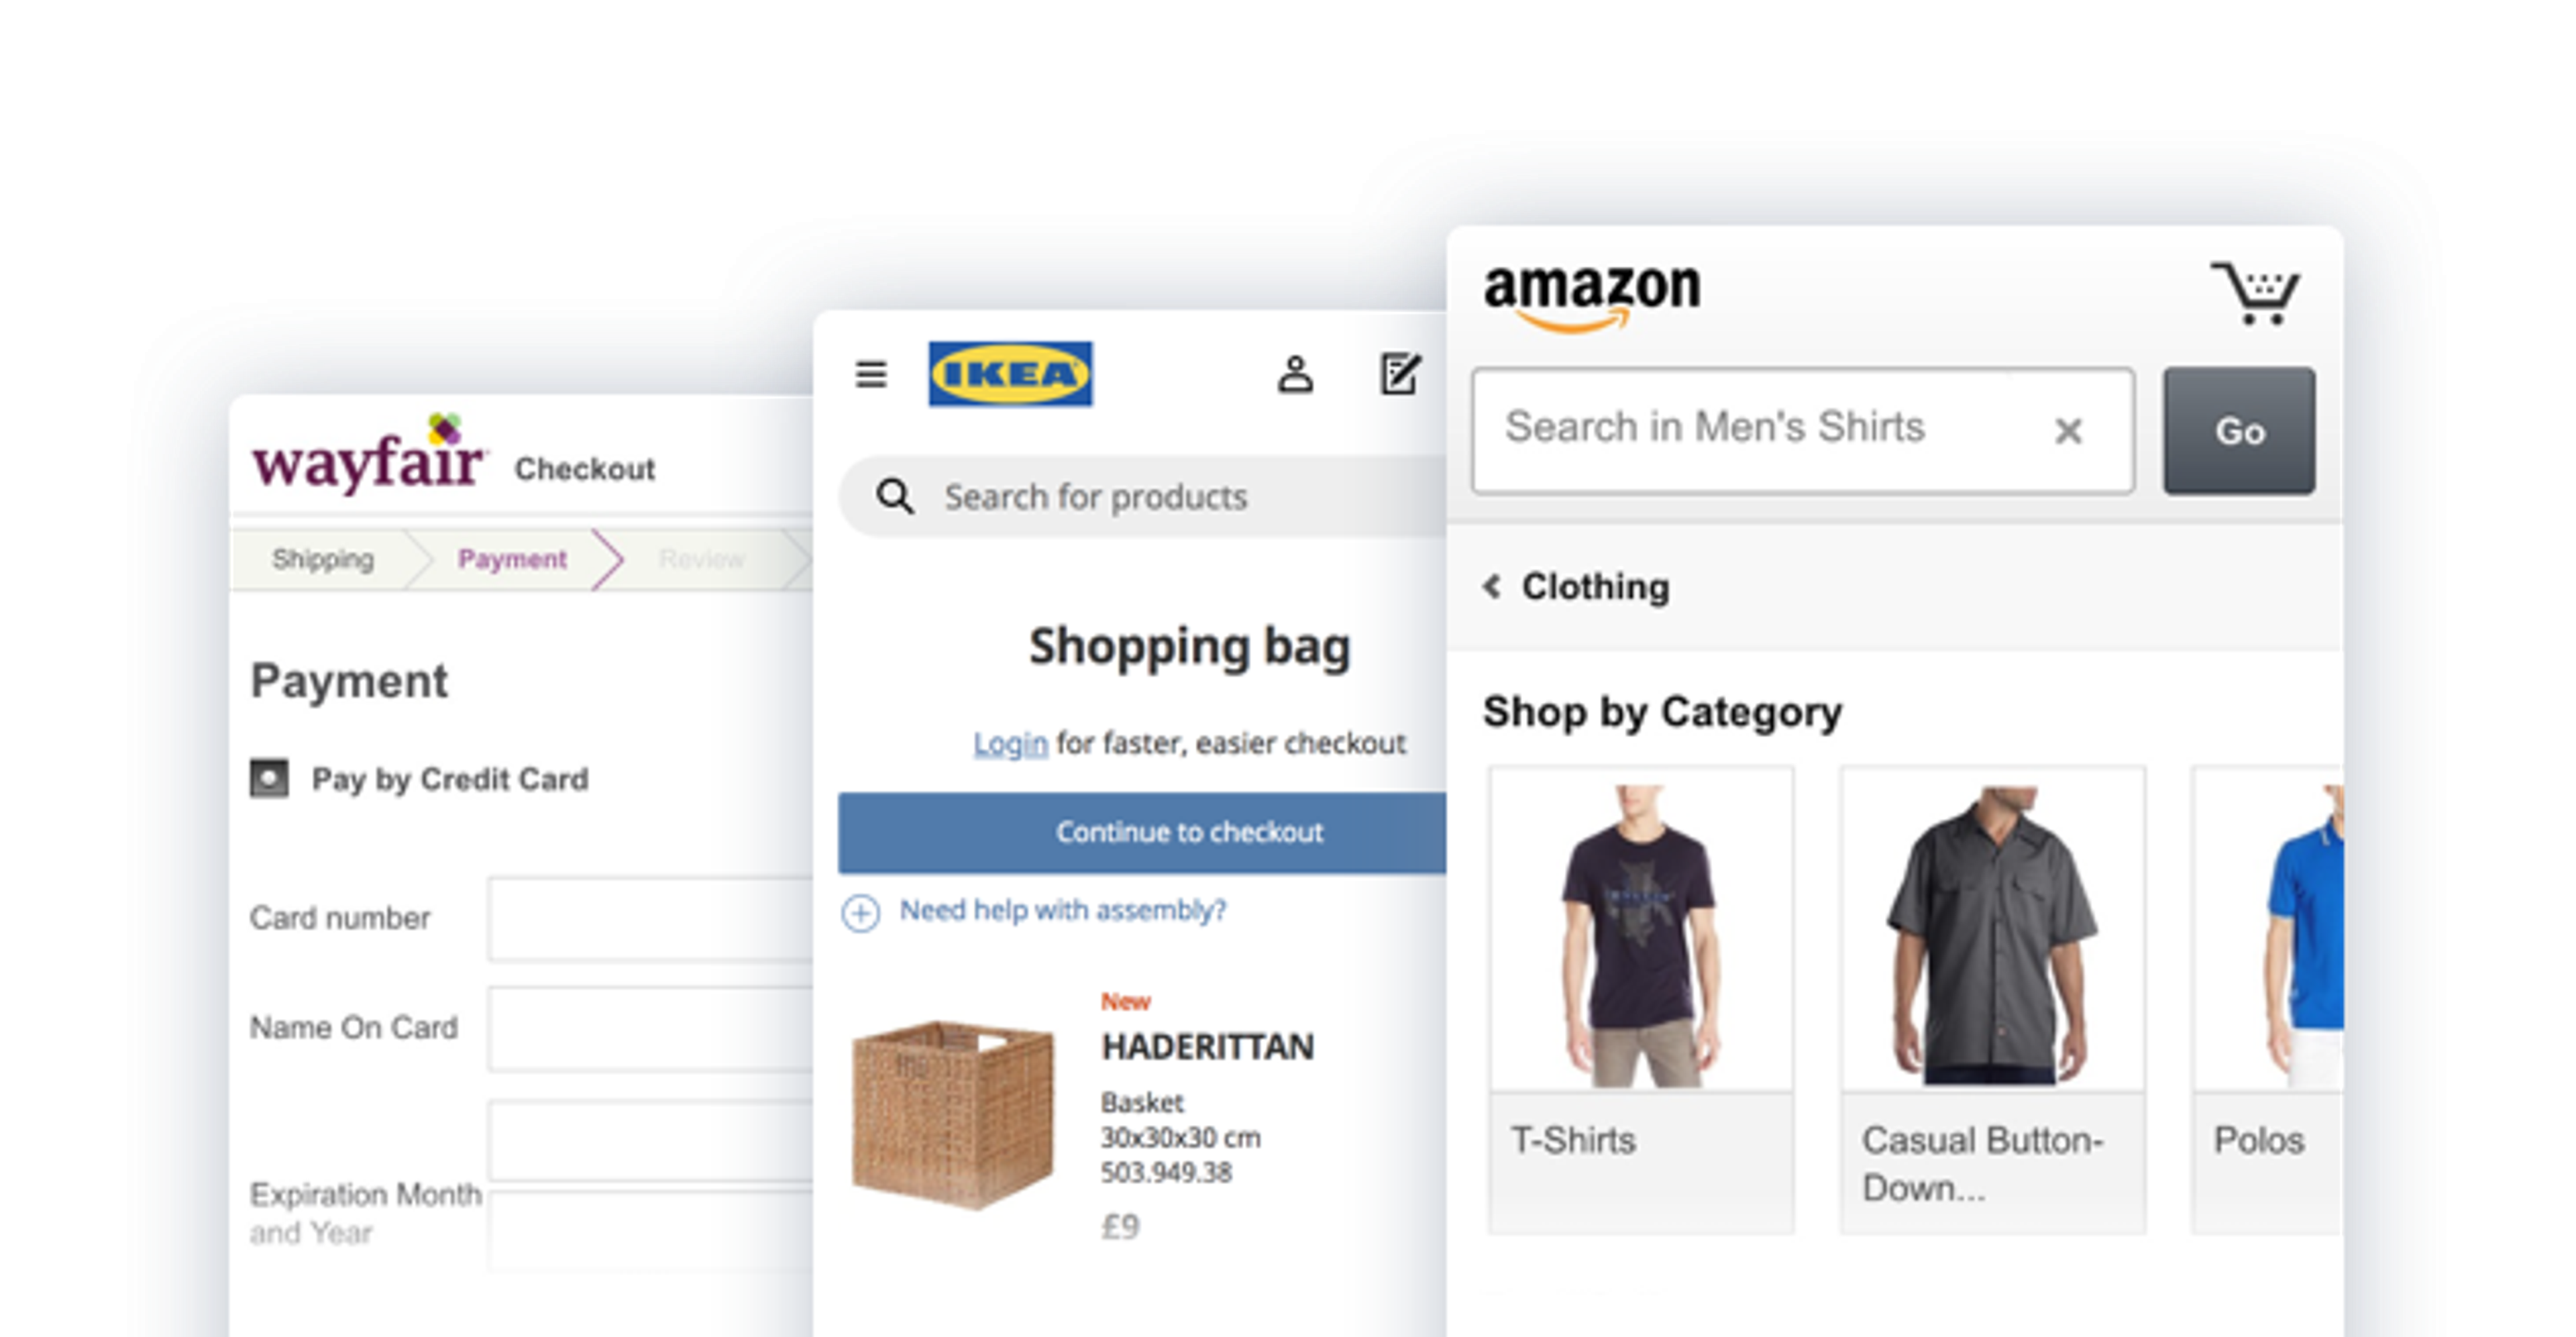The height and width of the screenshot is (1337, 2576).
Task: Click the Go search button on Amazon
Action: coord(2239,431)
